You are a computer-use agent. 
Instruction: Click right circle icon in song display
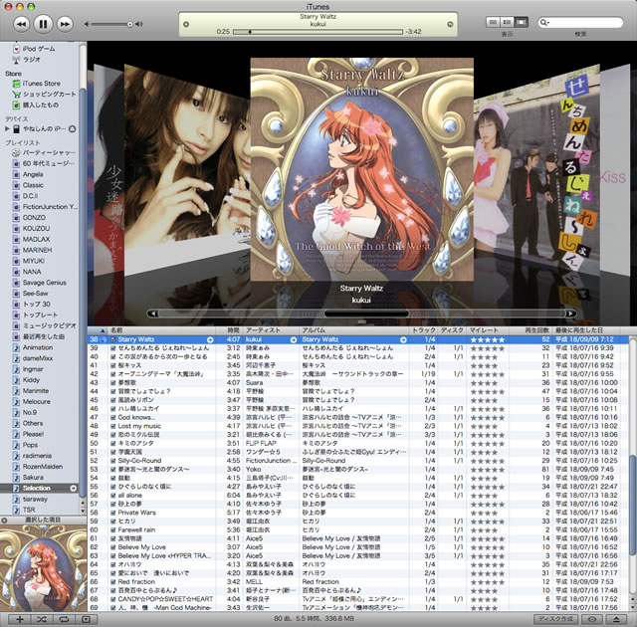pos(450,24)
